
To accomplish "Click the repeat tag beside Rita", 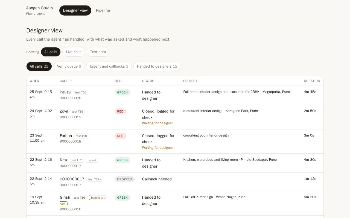I will 92,160.
